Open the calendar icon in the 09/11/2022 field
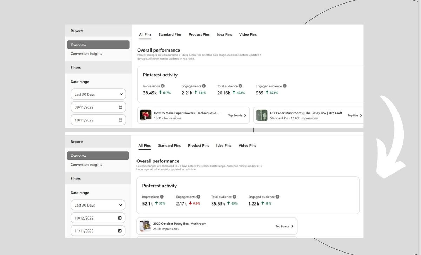 pyautogui.click(x=120, y=107)
